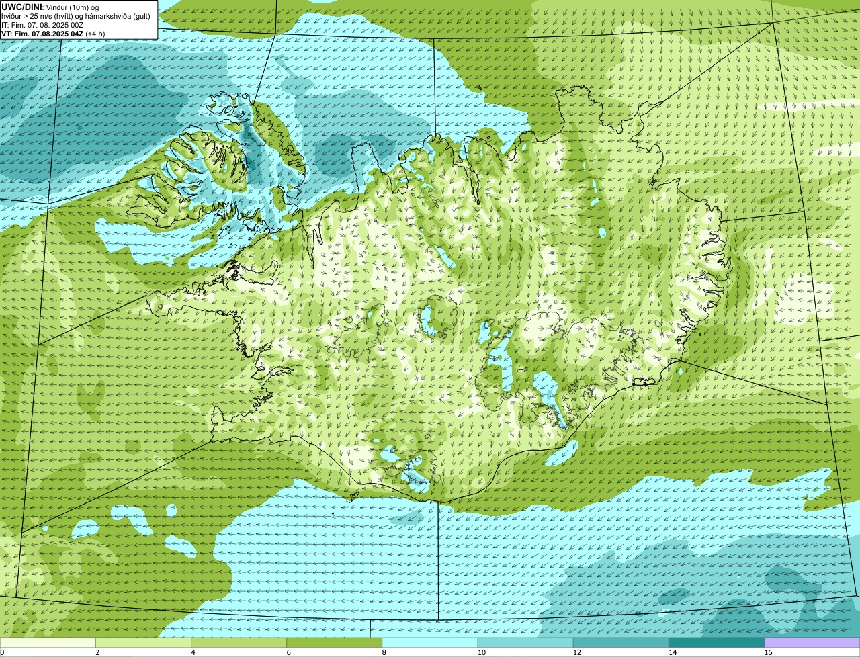Click the 6–8 m/s olive green colorbar segment
860x657 pixels.
(x=335, y=643)
